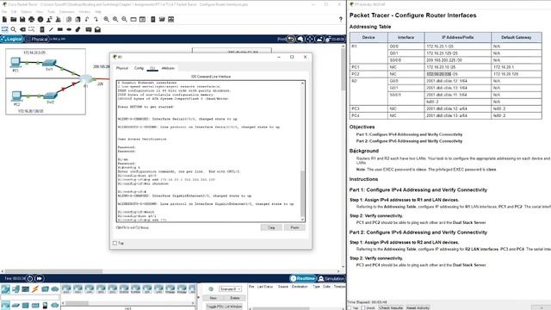The width and height of the screenshot is (551, 310).
Task: Activate the Delete tool
Action: [x=22, y=29]
